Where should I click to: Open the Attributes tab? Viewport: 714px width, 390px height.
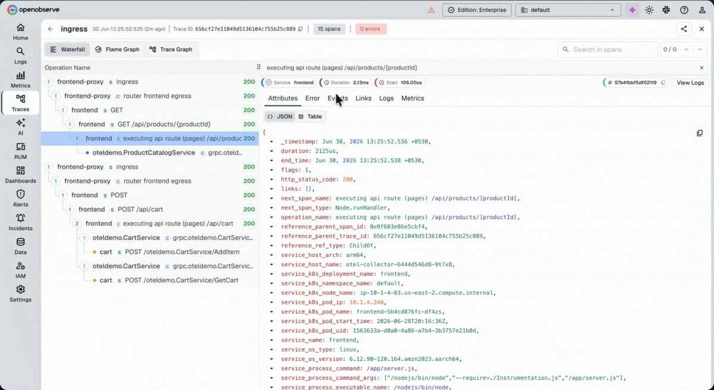[x=283, y=98]
